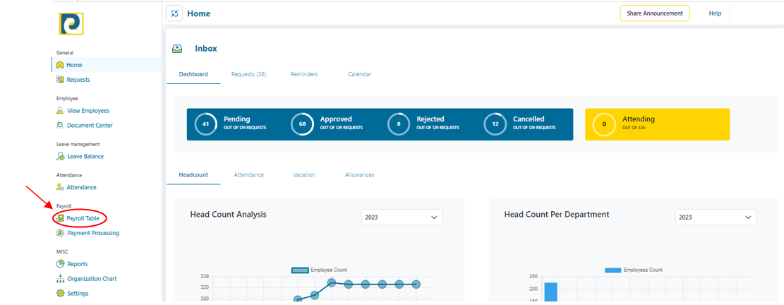Click the Reports pie chart icon
Viewport: 784px width, 305px height.
tap(60, 264)
